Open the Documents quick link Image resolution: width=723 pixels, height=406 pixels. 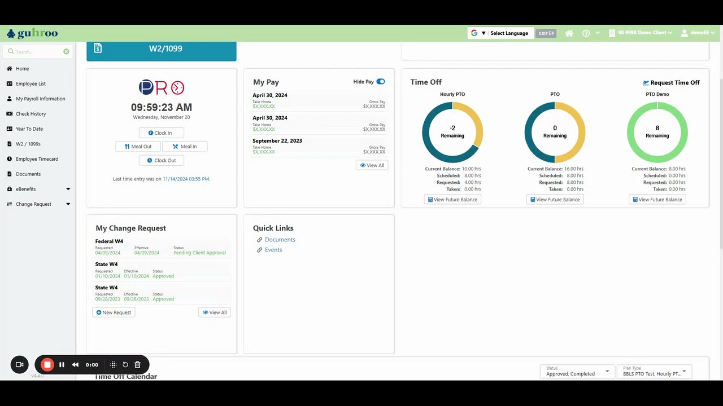coord(280,240)
